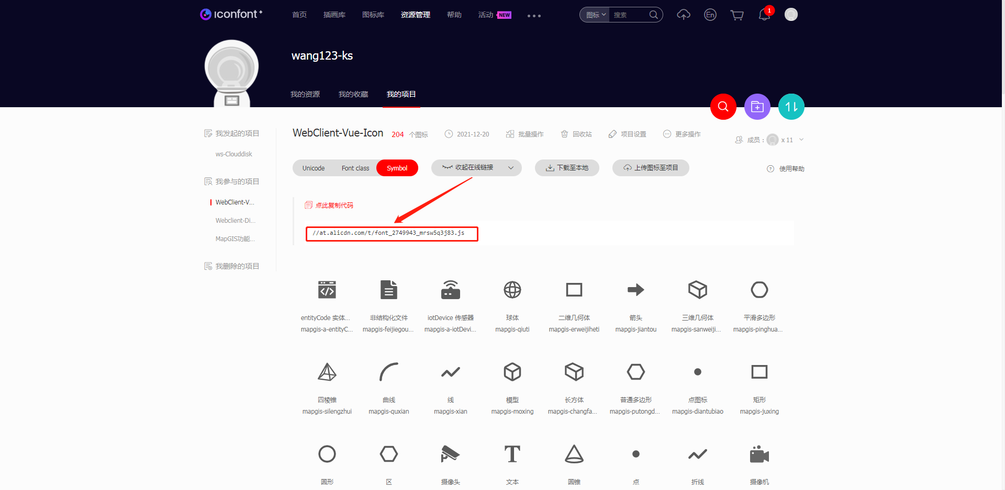The width and height of the screenshot is (1005, 490).
Task: Switch to Font class mode
Action: pos(355,168)
